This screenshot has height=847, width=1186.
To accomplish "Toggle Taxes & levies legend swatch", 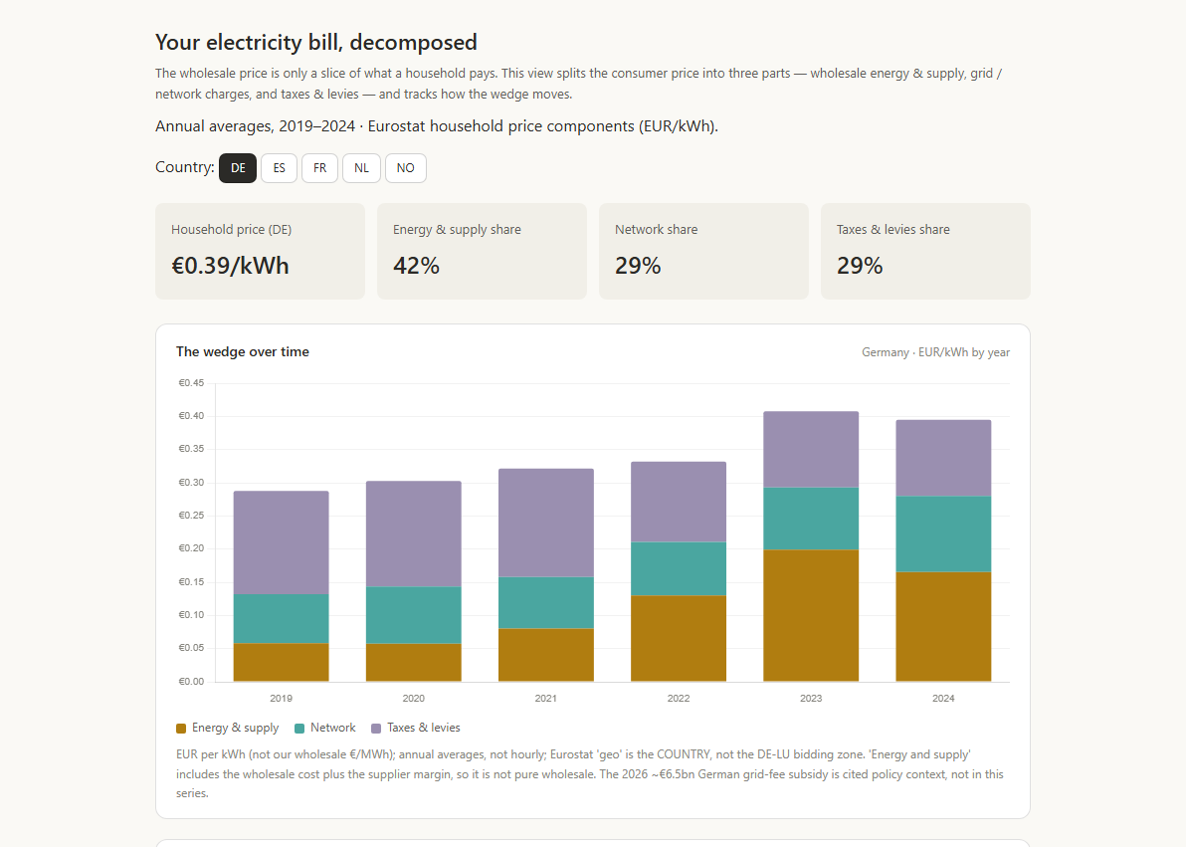I will click(376, 729).
